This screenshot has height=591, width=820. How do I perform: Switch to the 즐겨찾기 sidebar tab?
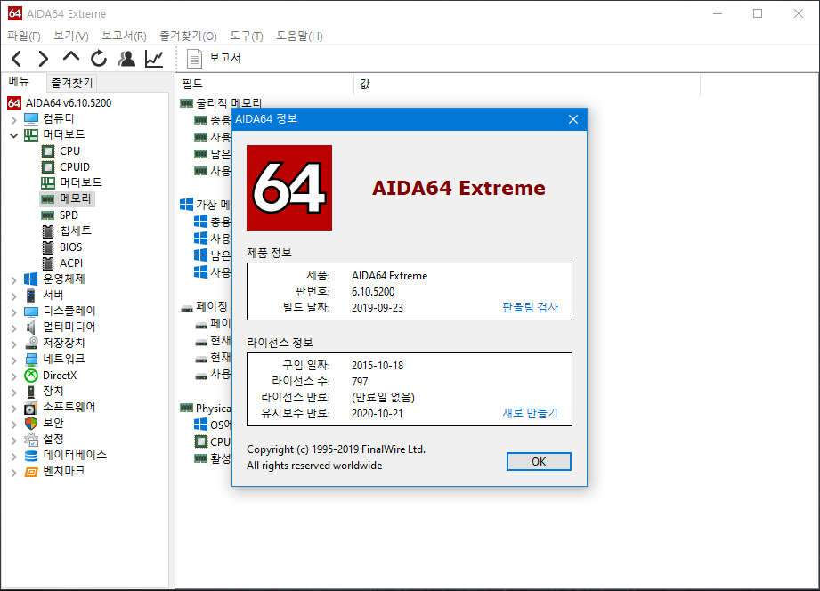pos(71,83)
